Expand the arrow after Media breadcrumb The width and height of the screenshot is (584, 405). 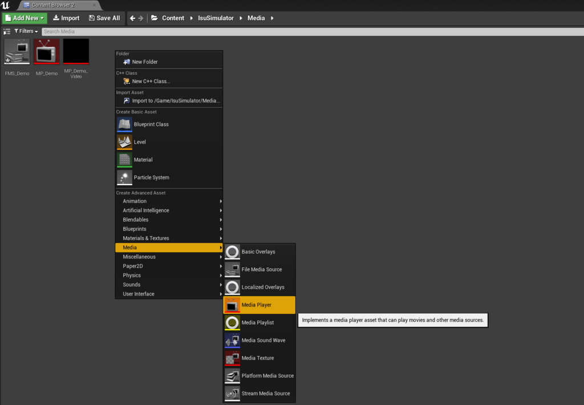coord(272,18)
